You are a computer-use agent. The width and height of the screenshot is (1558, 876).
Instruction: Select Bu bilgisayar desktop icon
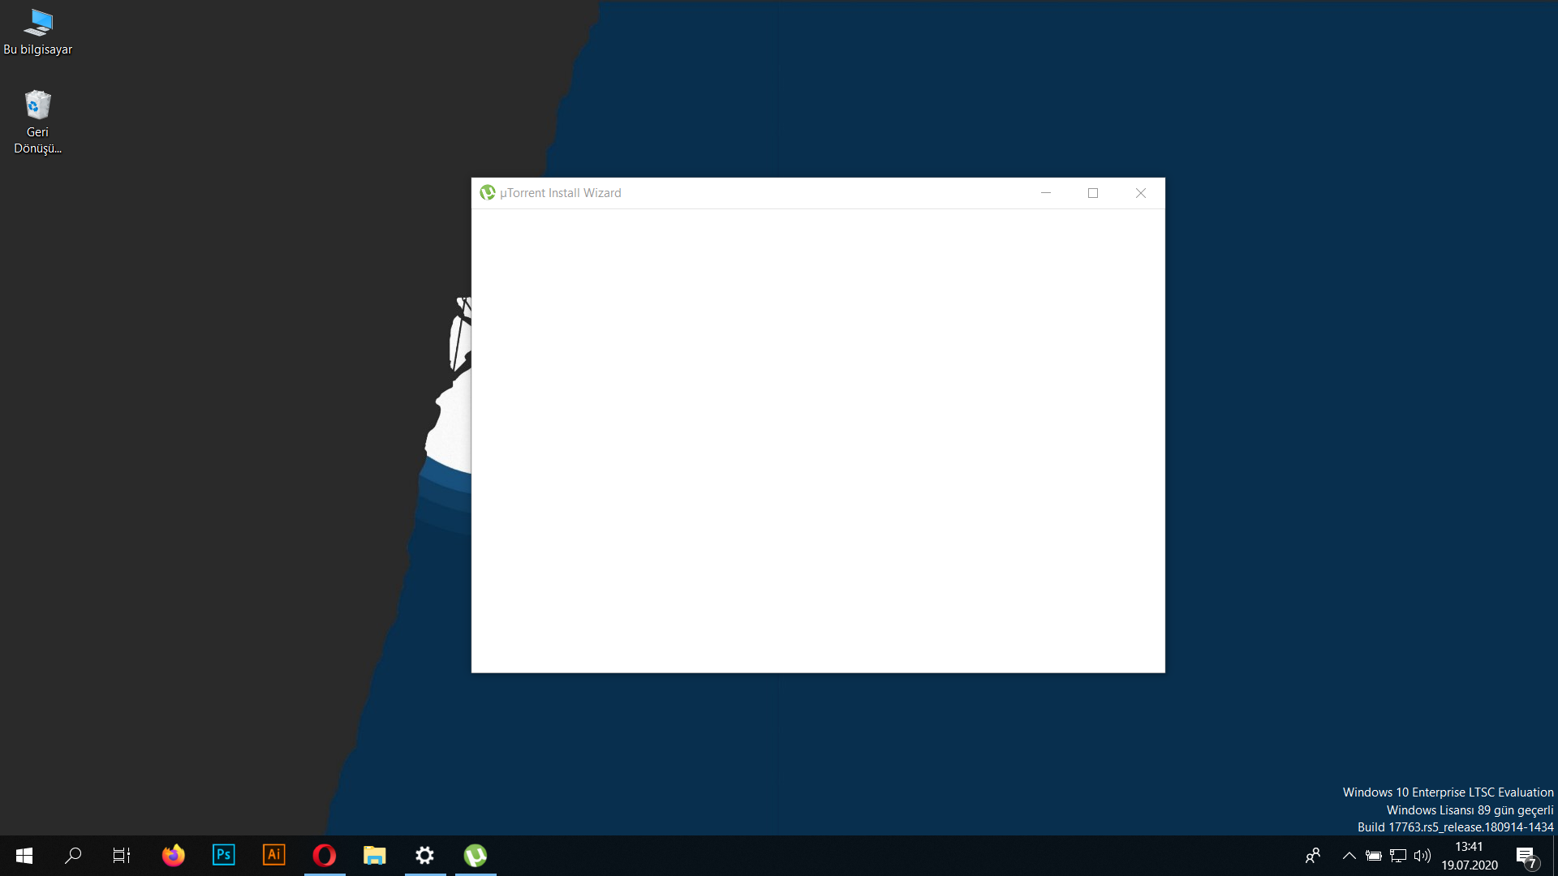click(x=37, y=32)
